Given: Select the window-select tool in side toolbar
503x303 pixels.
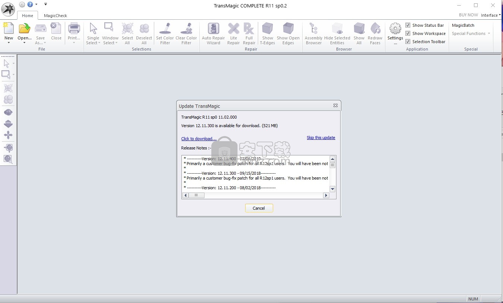Looking at the screenshot, I should pos(6,75).
